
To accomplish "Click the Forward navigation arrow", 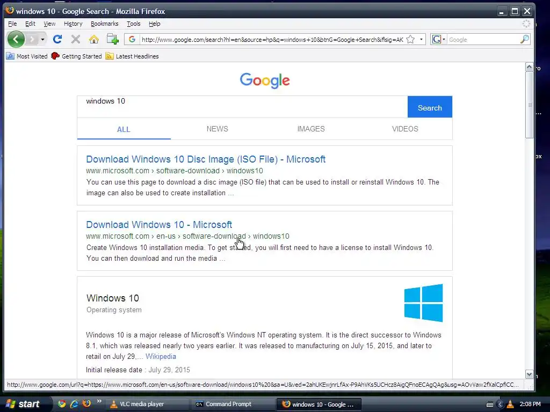I will (32, 39).
